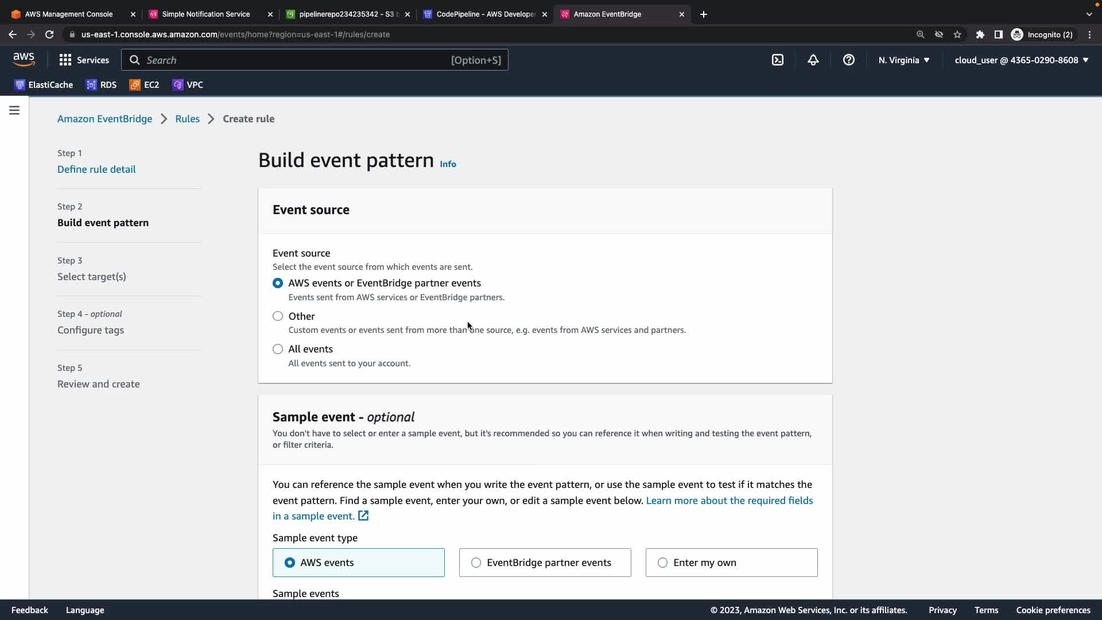Switch to the CodePipeline browser tab
1102x620 pixels.
coord(485,14)
